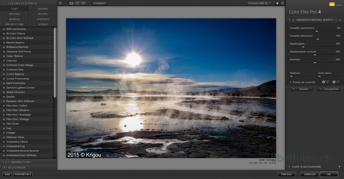Click the PINCEAU button
This screenshot has height=179, width=344.
pos(287,174)
